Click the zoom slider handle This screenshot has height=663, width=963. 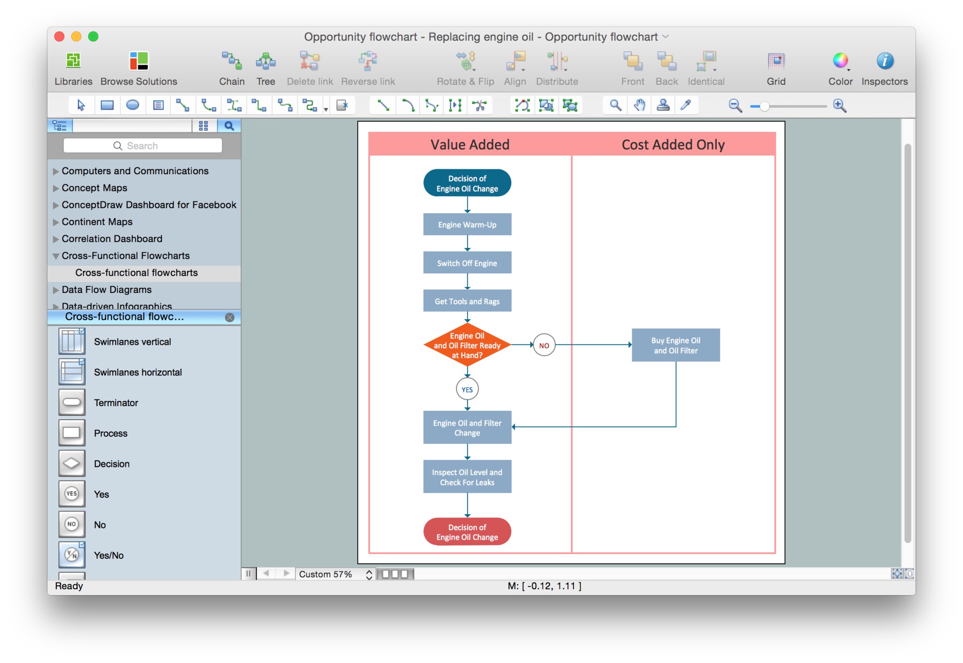pyautogui.click(x=764, y=106)
